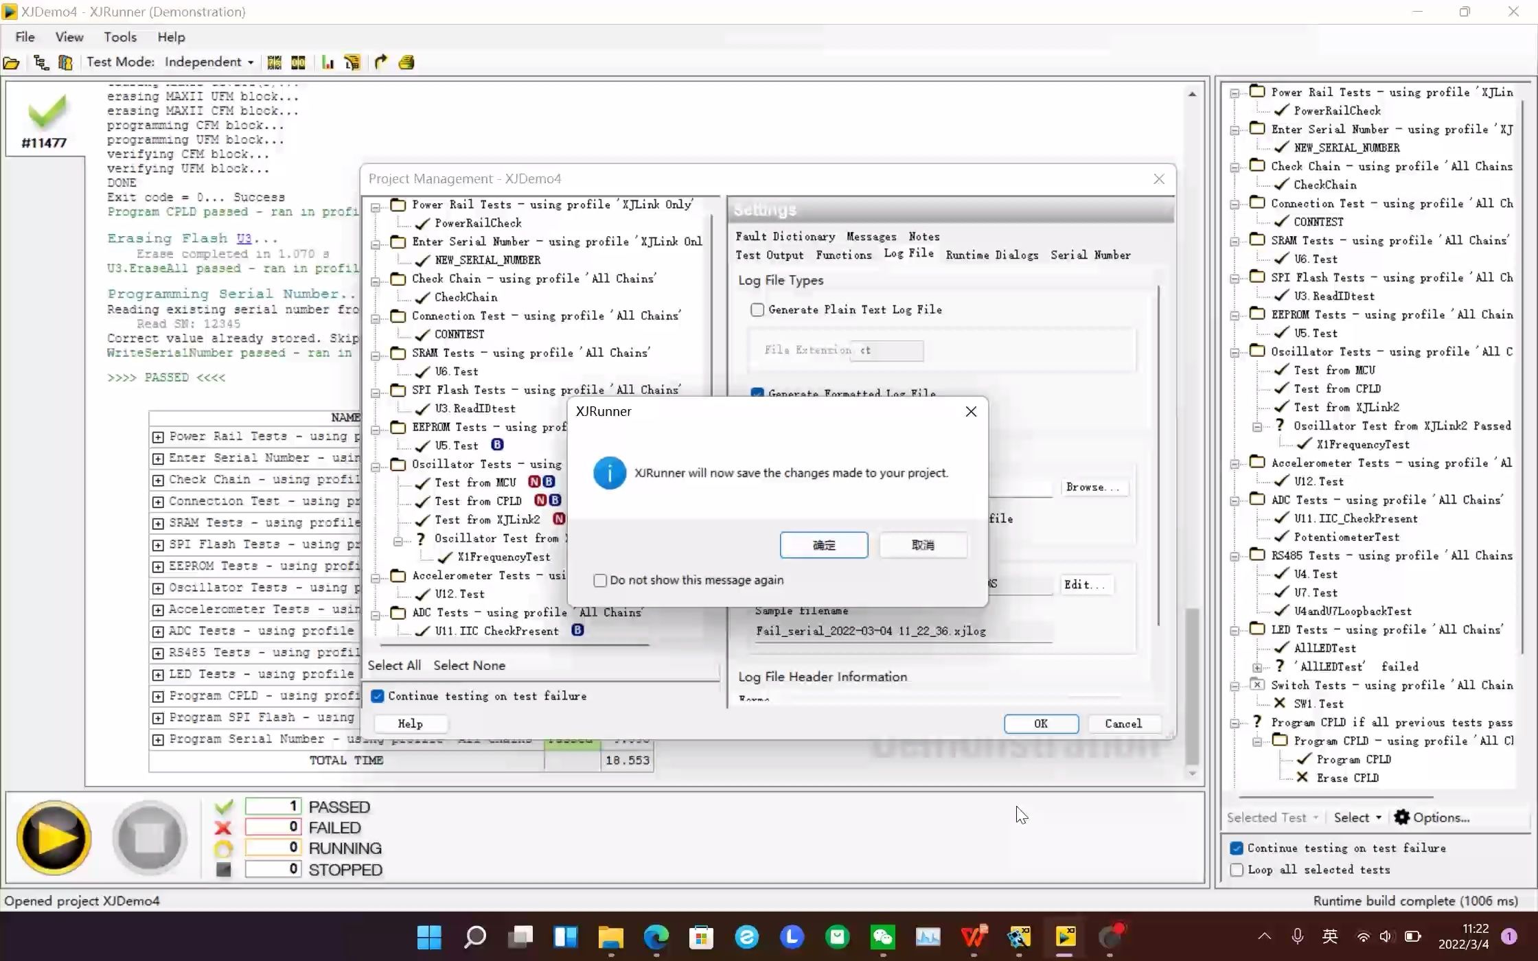Toggle Continue testing on test failure in right panel
The image size is (1538, 961).
pyautogui.click(x=1237, y=848)
